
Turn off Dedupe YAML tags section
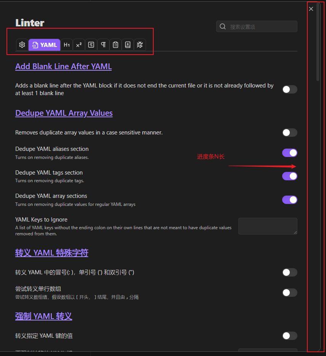tap(289, 176)
